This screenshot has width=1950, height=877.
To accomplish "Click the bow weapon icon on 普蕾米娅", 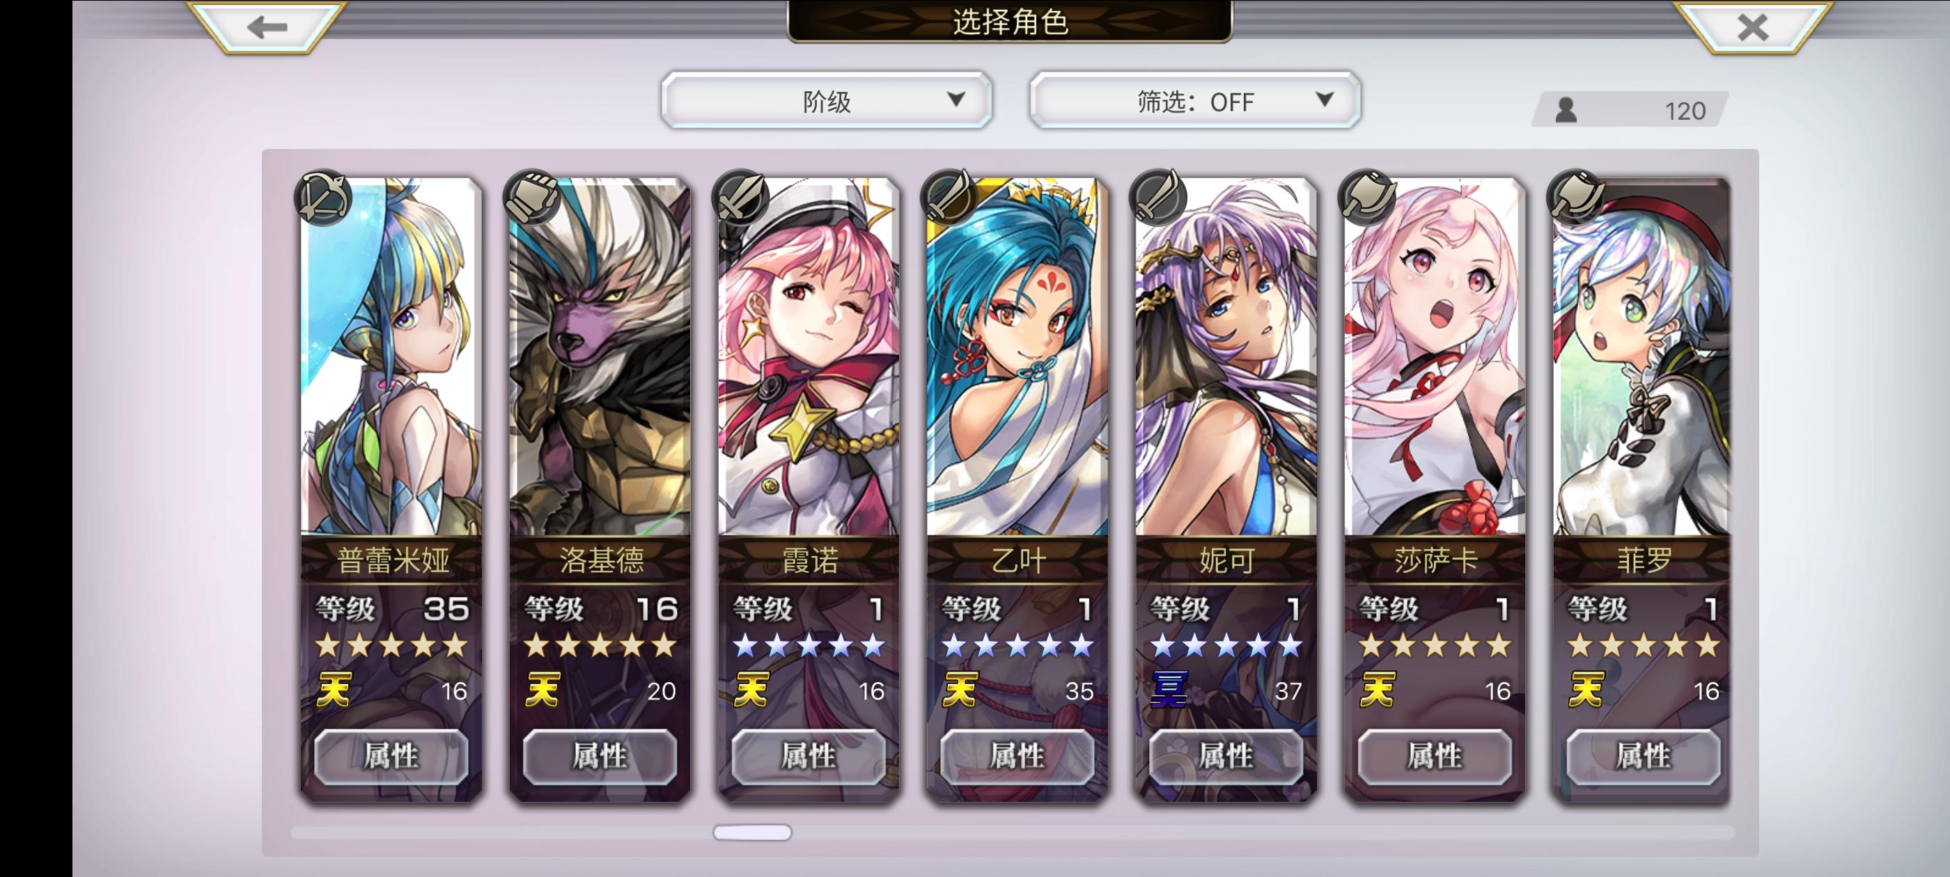I will click(323, 198).
